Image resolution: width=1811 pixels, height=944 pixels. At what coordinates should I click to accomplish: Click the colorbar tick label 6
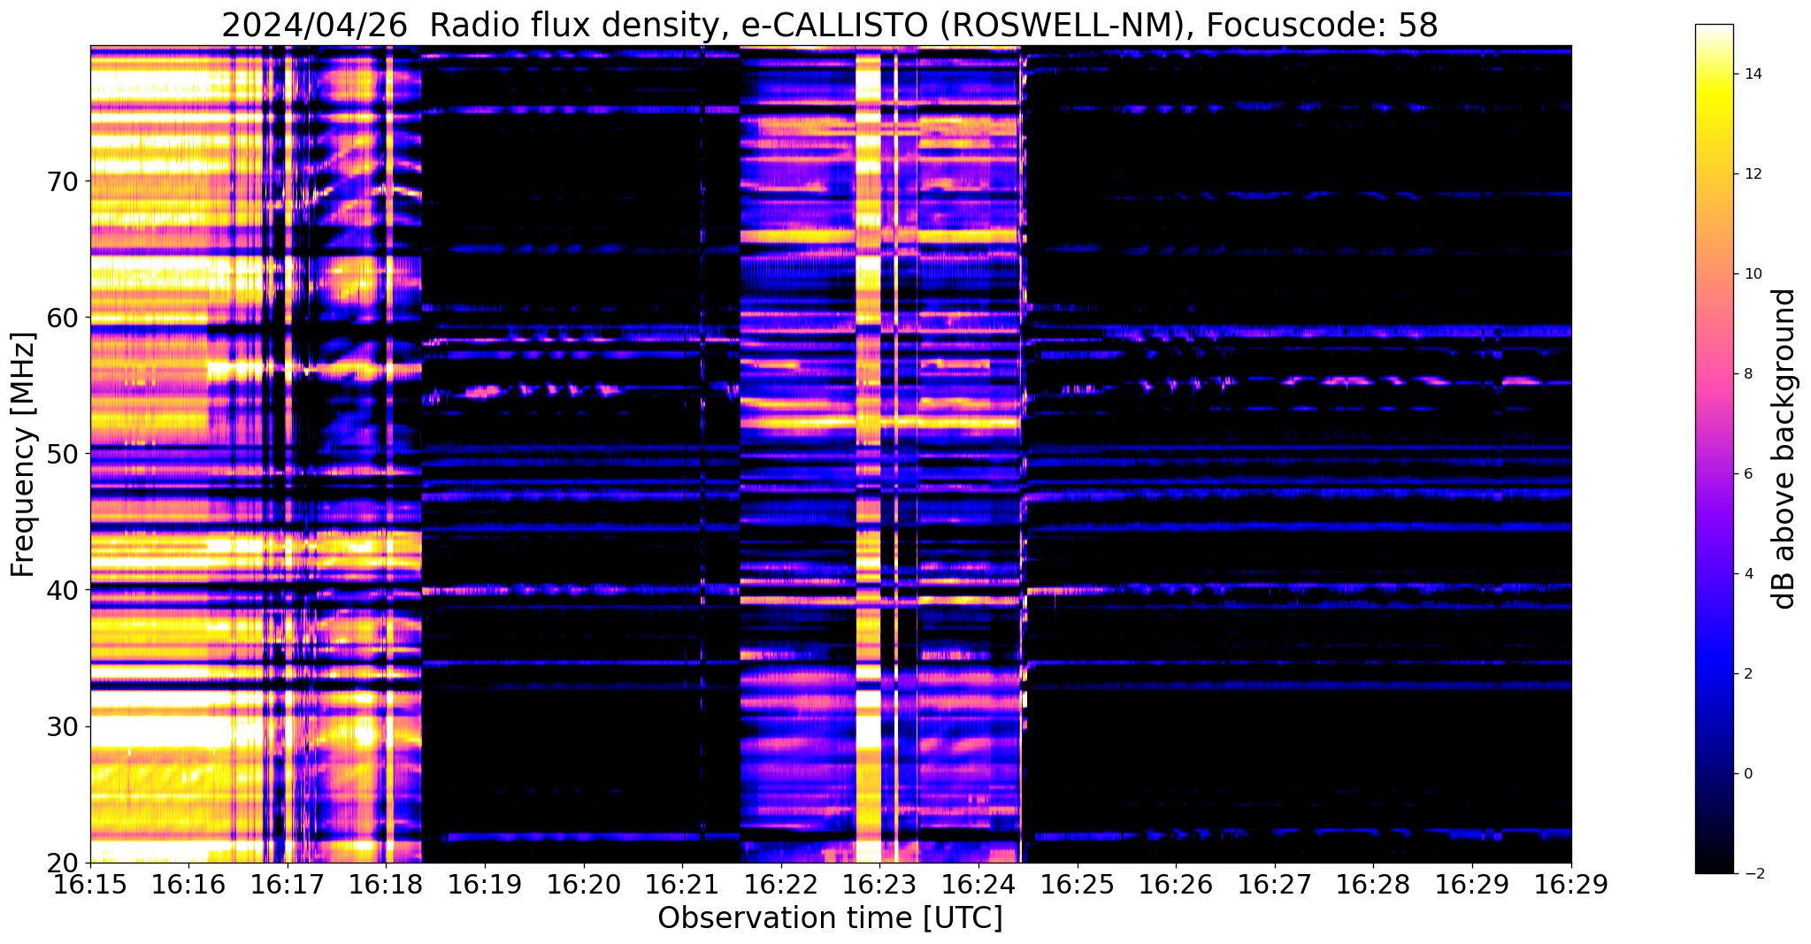1748,474
